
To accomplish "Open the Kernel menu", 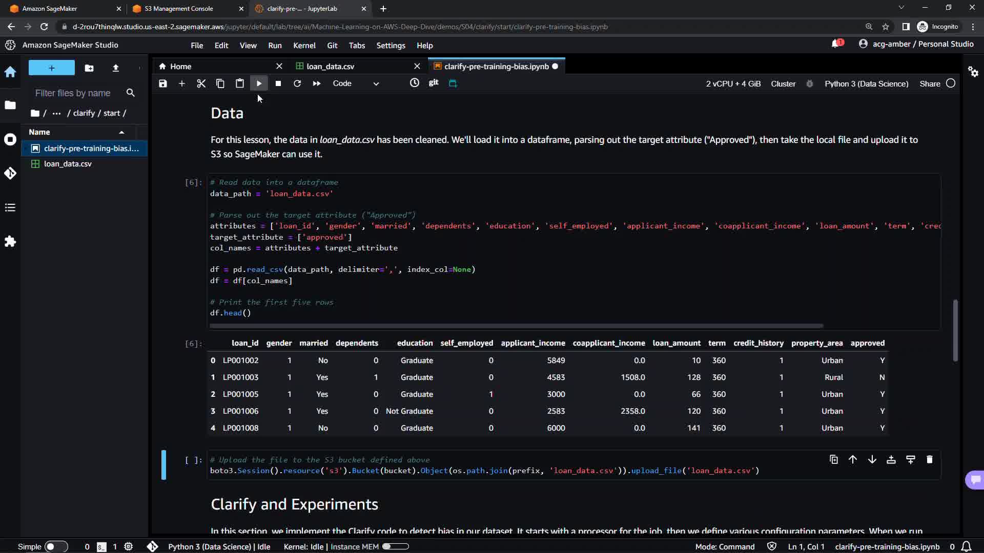I will pyautogui.click(x=304, y=46).
